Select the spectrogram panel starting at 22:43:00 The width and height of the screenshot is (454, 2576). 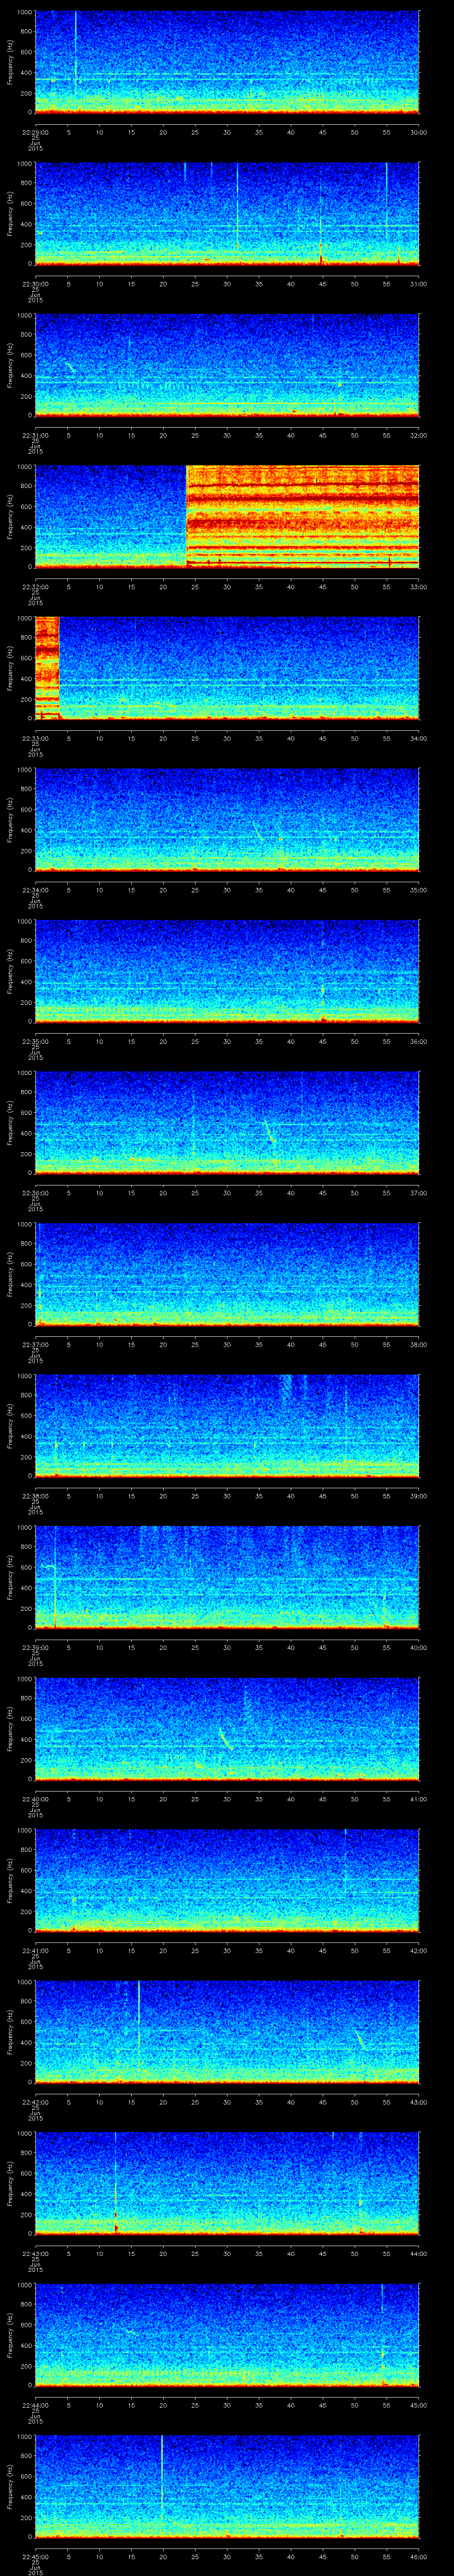pyautogui.click(x=227, y=2183)
